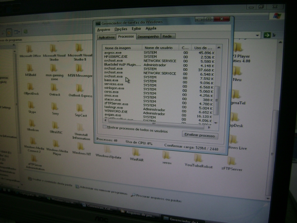Check Mostrar processos de todos os usuários

pos(104,127)
